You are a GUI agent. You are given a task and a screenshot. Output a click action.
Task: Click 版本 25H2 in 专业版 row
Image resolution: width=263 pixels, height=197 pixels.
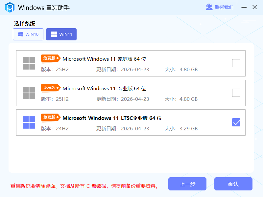[55, 99]
